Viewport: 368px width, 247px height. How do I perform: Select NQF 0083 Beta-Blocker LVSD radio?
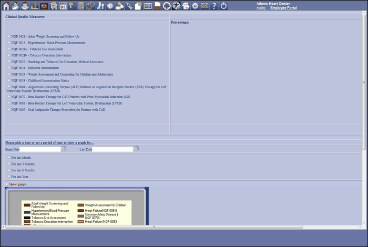[9, 102]
